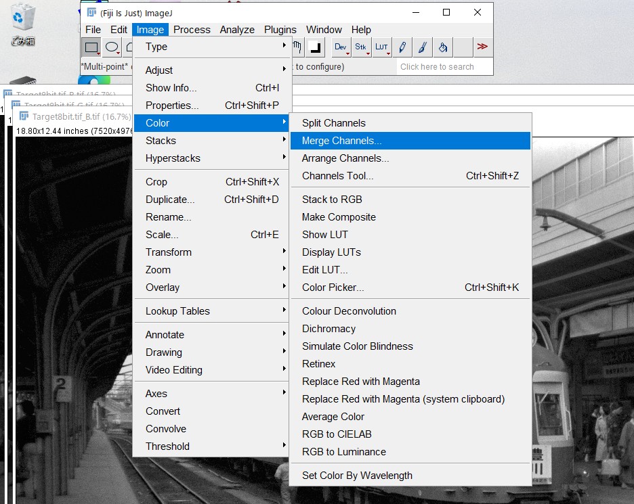Choose Scale... from Image menu
The image size is (634, 504).
coord(211,235)
